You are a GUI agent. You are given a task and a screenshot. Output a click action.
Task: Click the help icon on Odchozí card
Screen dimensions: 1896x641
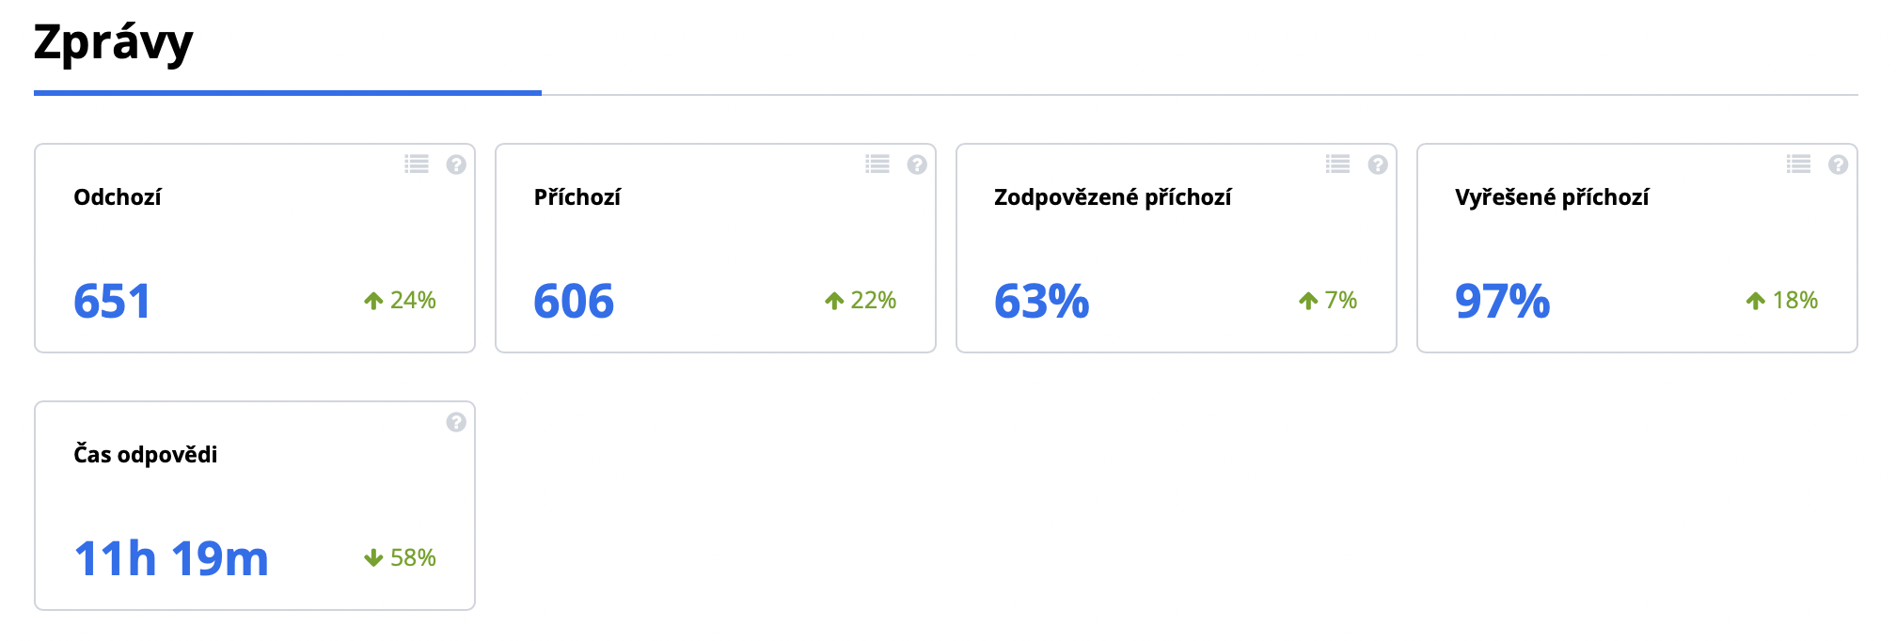pyautogui.click(x=456, y=164)
